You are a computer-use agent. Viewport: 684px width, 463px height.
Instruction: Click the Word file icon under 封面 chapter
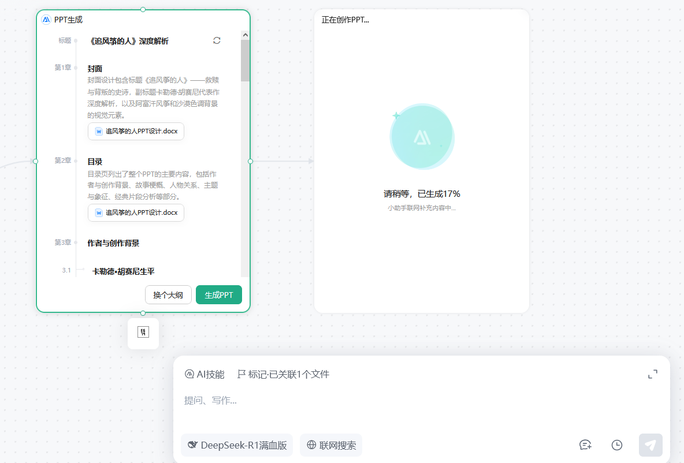pyautogui.click(x=99, y=131)
